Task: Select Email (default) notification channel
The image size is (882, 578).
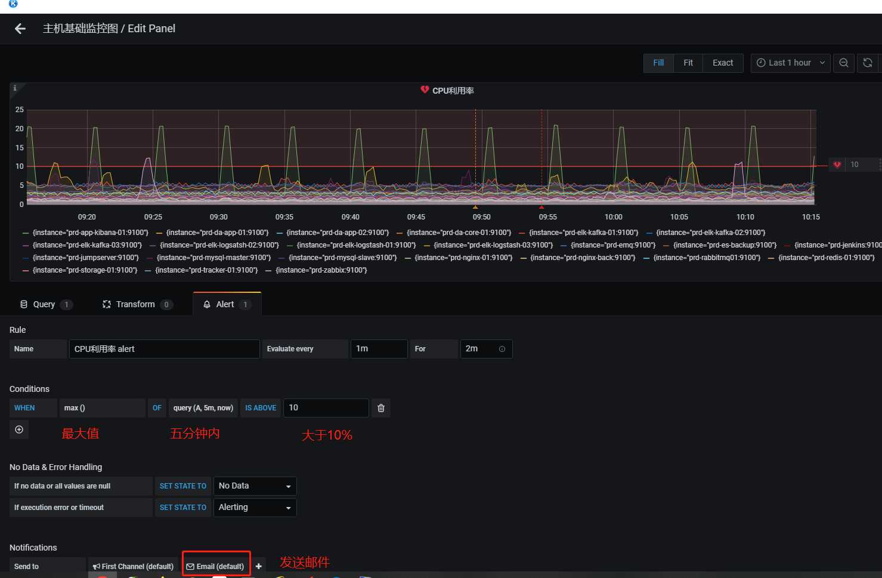Action: click(216, 567)
